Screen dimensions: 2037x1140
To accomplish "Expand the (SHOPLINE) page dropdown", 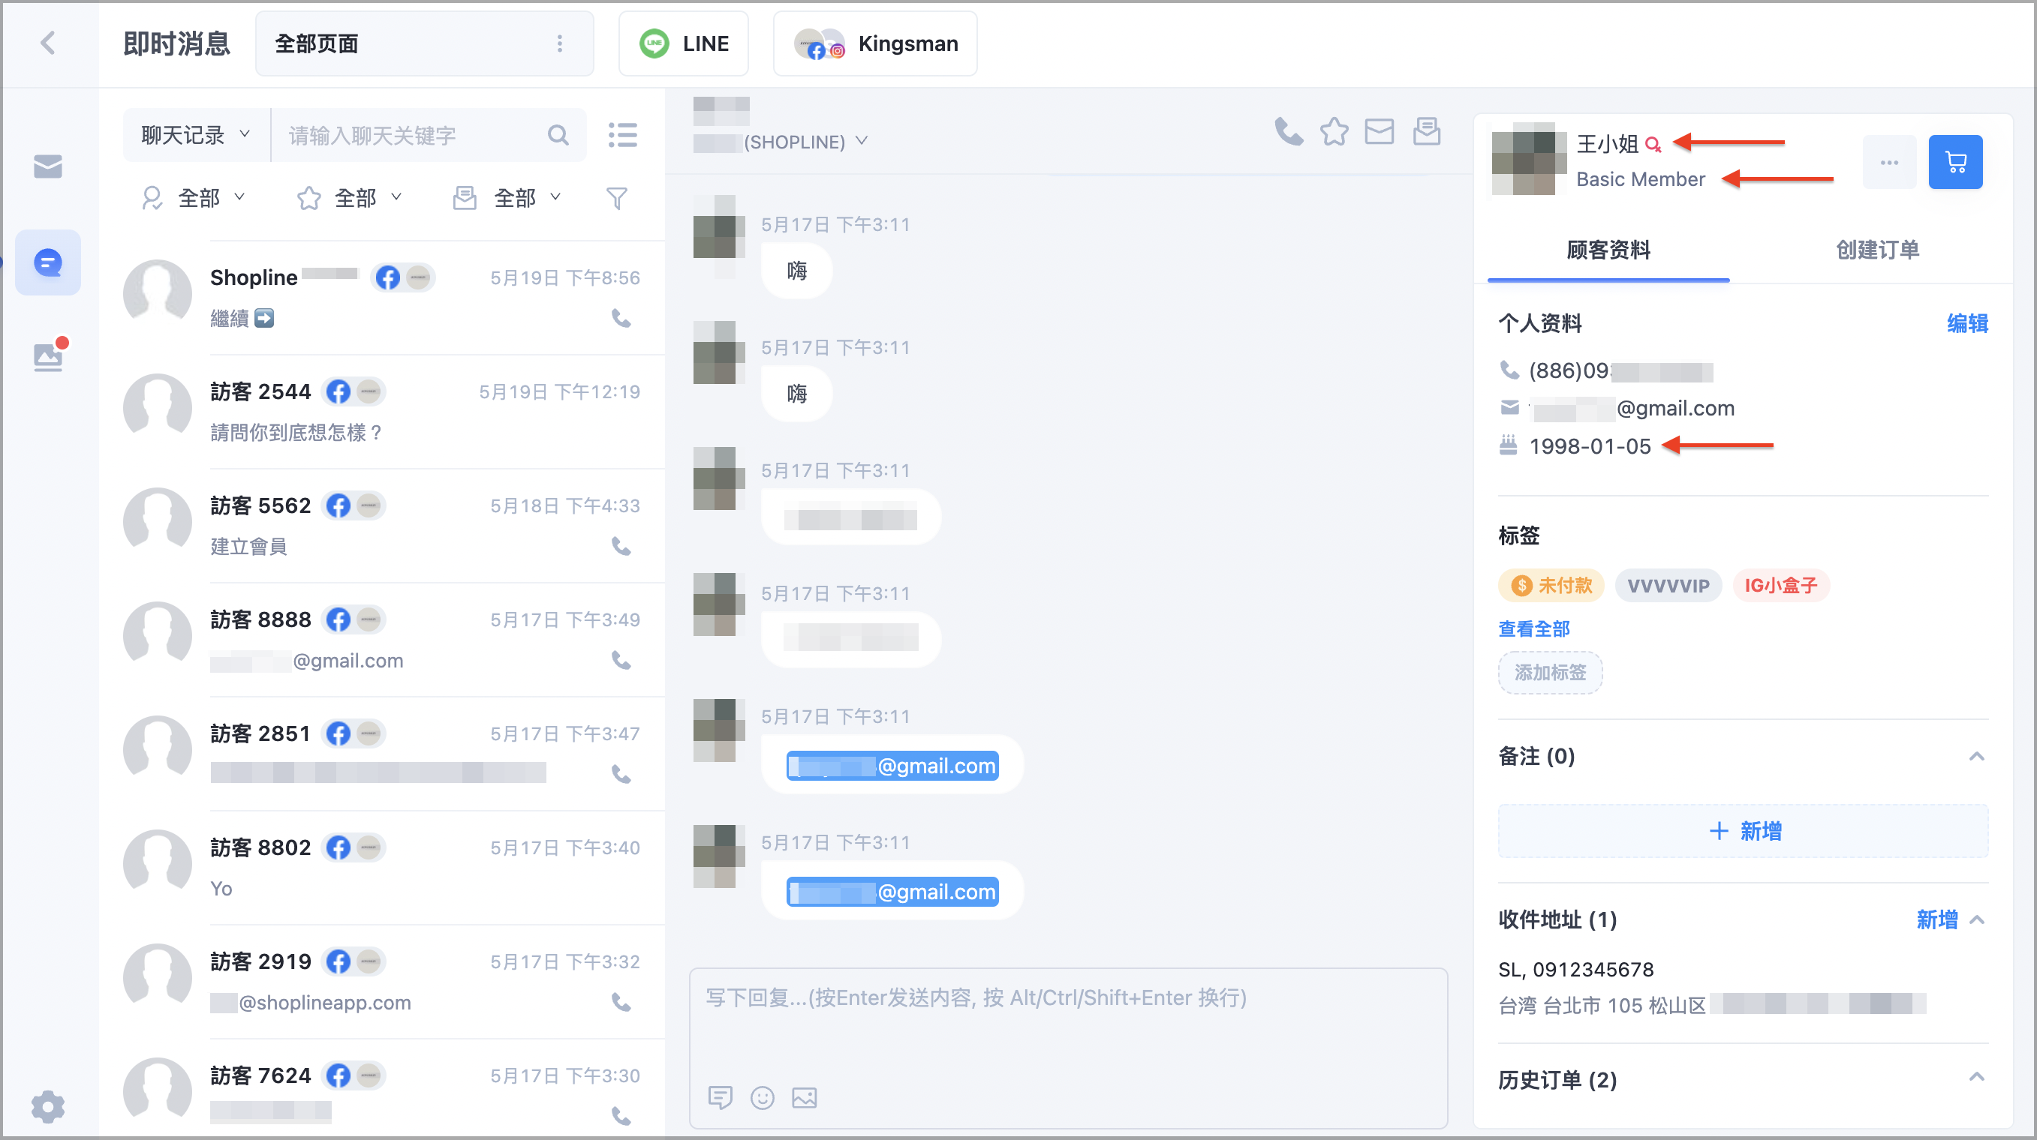I will coord(861,142).
